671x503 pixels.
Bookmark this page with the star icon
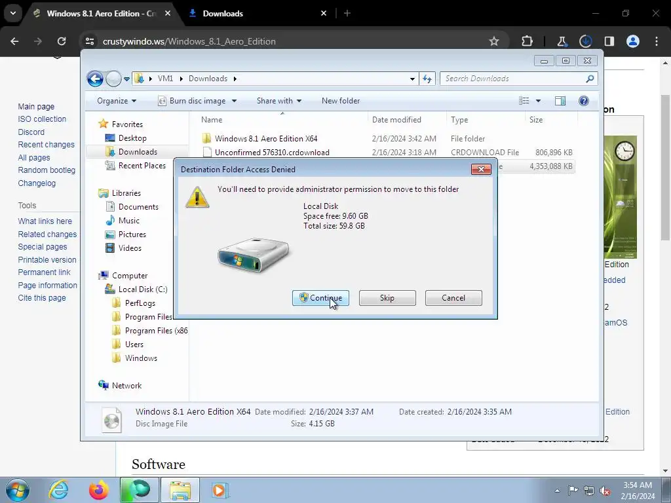click(494, 41)
